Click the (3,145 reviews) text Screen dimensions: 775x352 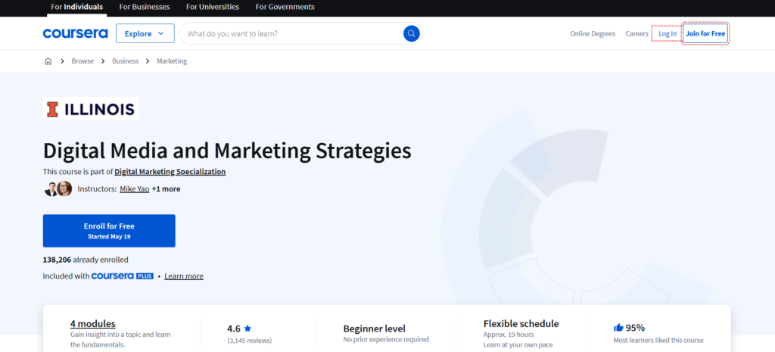coord(250,341)
